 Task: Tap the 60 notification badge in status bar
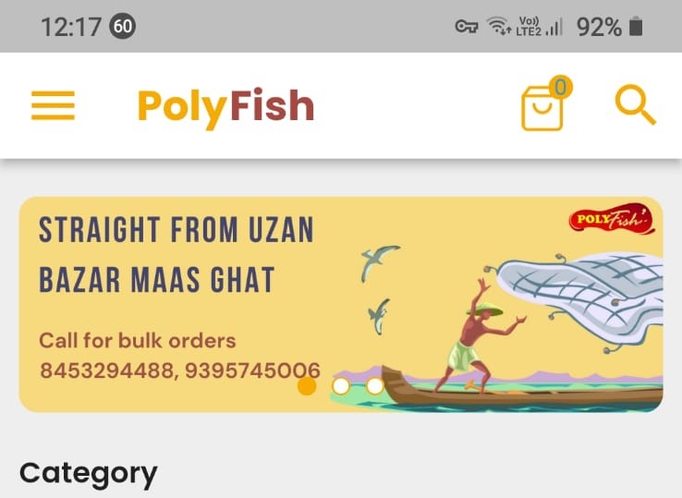pyautogui.click(x=123, y=26)
